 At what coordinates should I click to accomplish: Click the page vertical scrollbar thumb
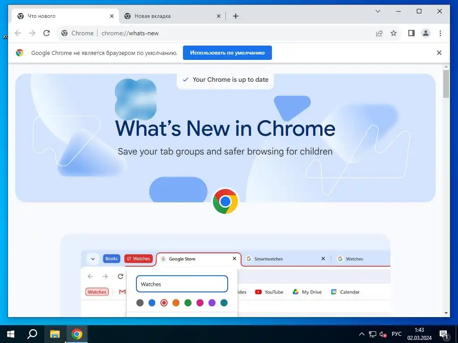tap(446, 84)
